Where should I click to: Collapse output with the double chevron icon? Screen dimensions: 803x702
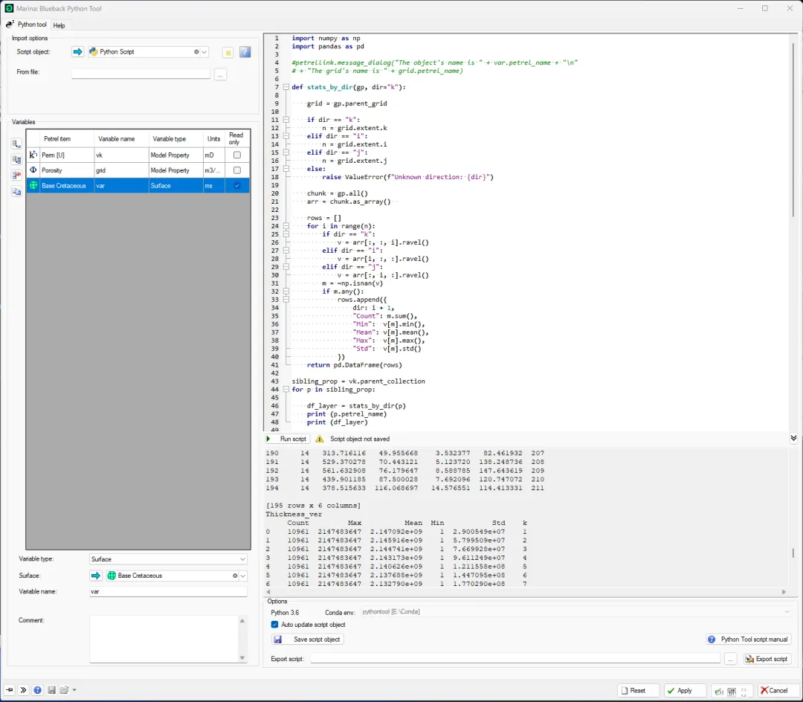click(x=793, y=438)
